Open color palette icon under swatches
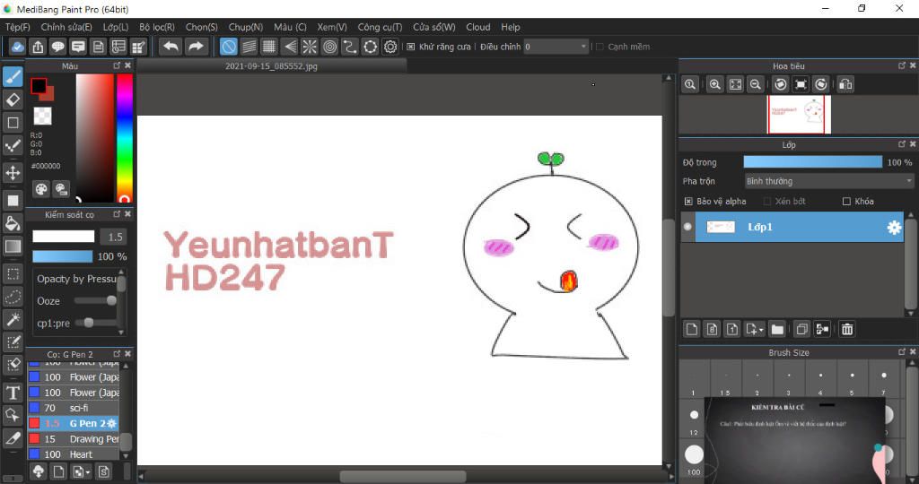919x484 pixels. [41, 189]
